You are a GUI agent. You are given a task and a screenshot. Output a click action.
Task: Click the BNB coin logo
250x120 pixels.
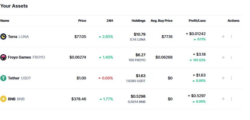[x=3, y=99]
